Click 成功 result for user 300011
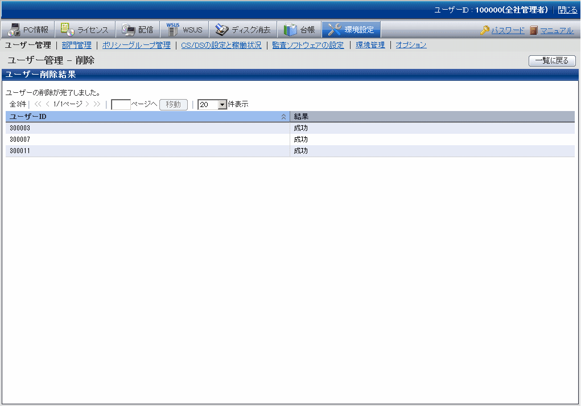 pyautogui.click(x=301, y=151)
